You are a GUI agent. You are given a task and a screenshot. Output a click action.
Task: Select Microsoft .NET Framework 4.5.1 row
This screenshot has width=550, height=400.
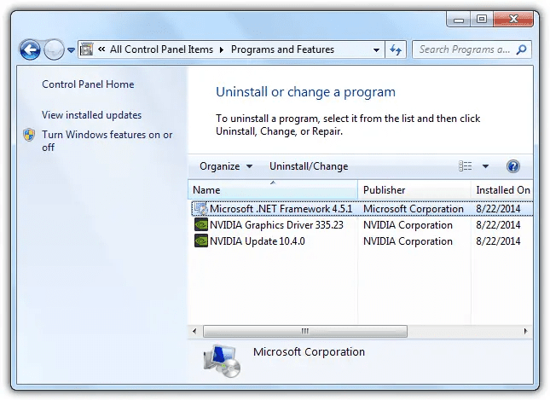click(362, 209)
